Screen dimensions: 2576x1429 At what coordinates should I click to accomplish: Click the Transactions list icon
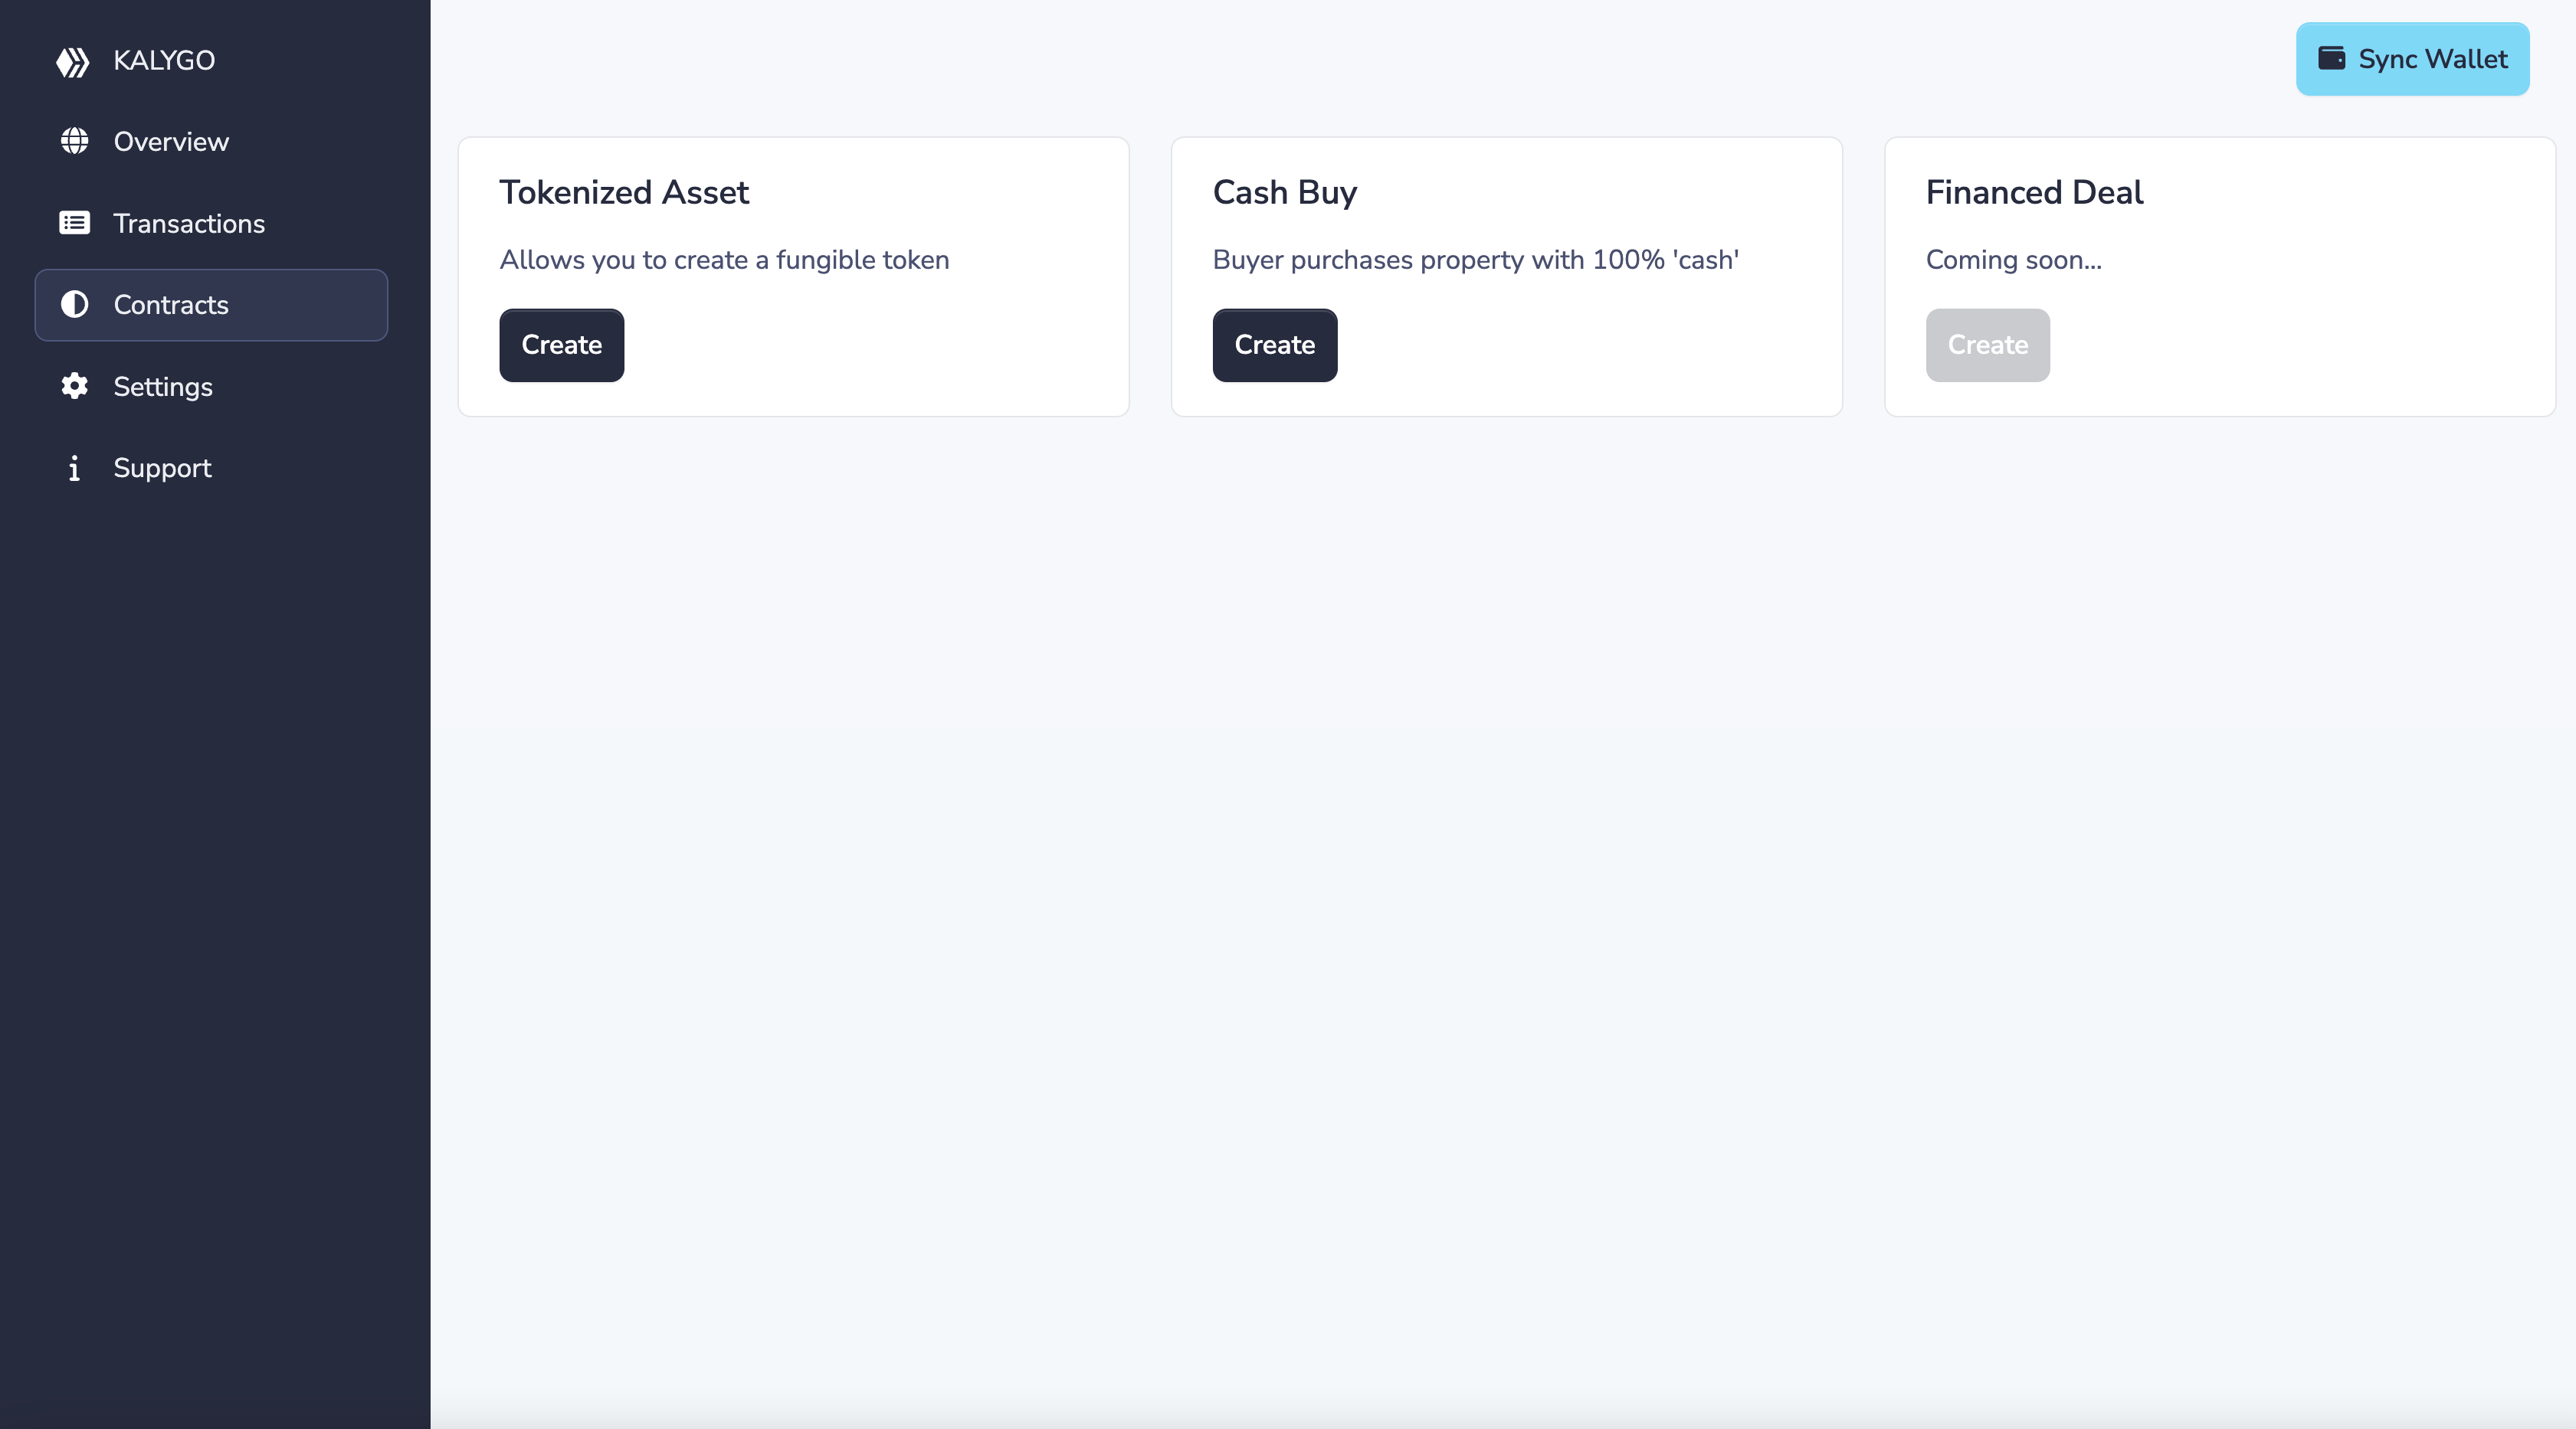click(74, 223)
